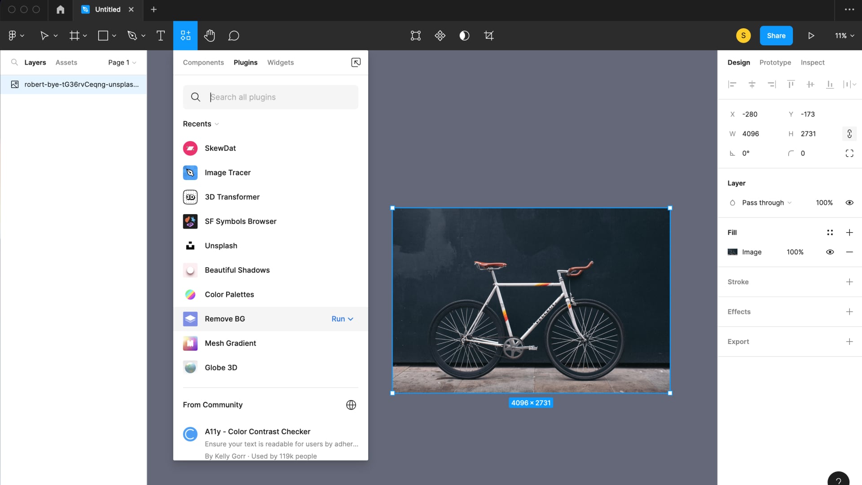Viewport: 862px width, 485px height.
Task: Pop out the plugins panel window
Action: click(x=356, y=62)
